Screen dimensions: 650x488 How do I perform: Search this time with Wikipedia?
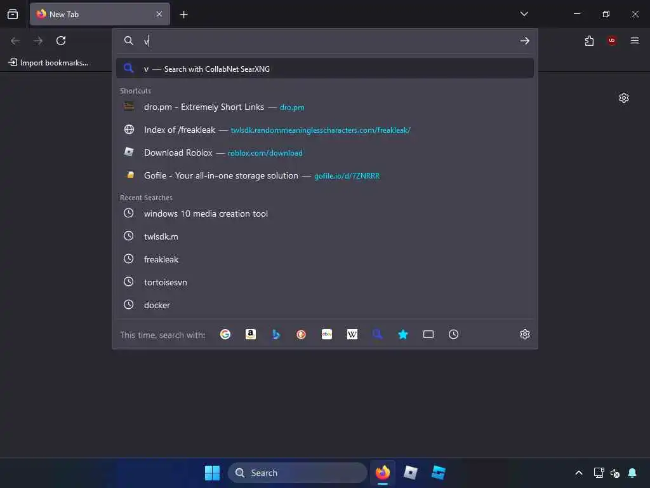(x=352, y=334)
